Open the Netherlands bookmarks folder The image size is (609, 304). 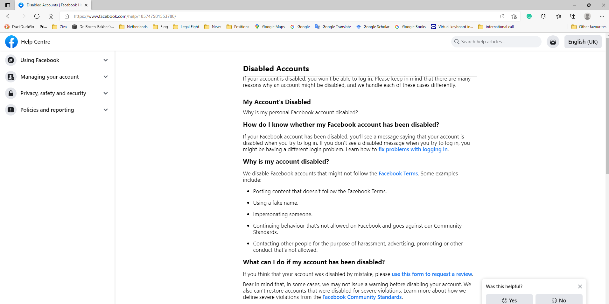pos(134,27)
